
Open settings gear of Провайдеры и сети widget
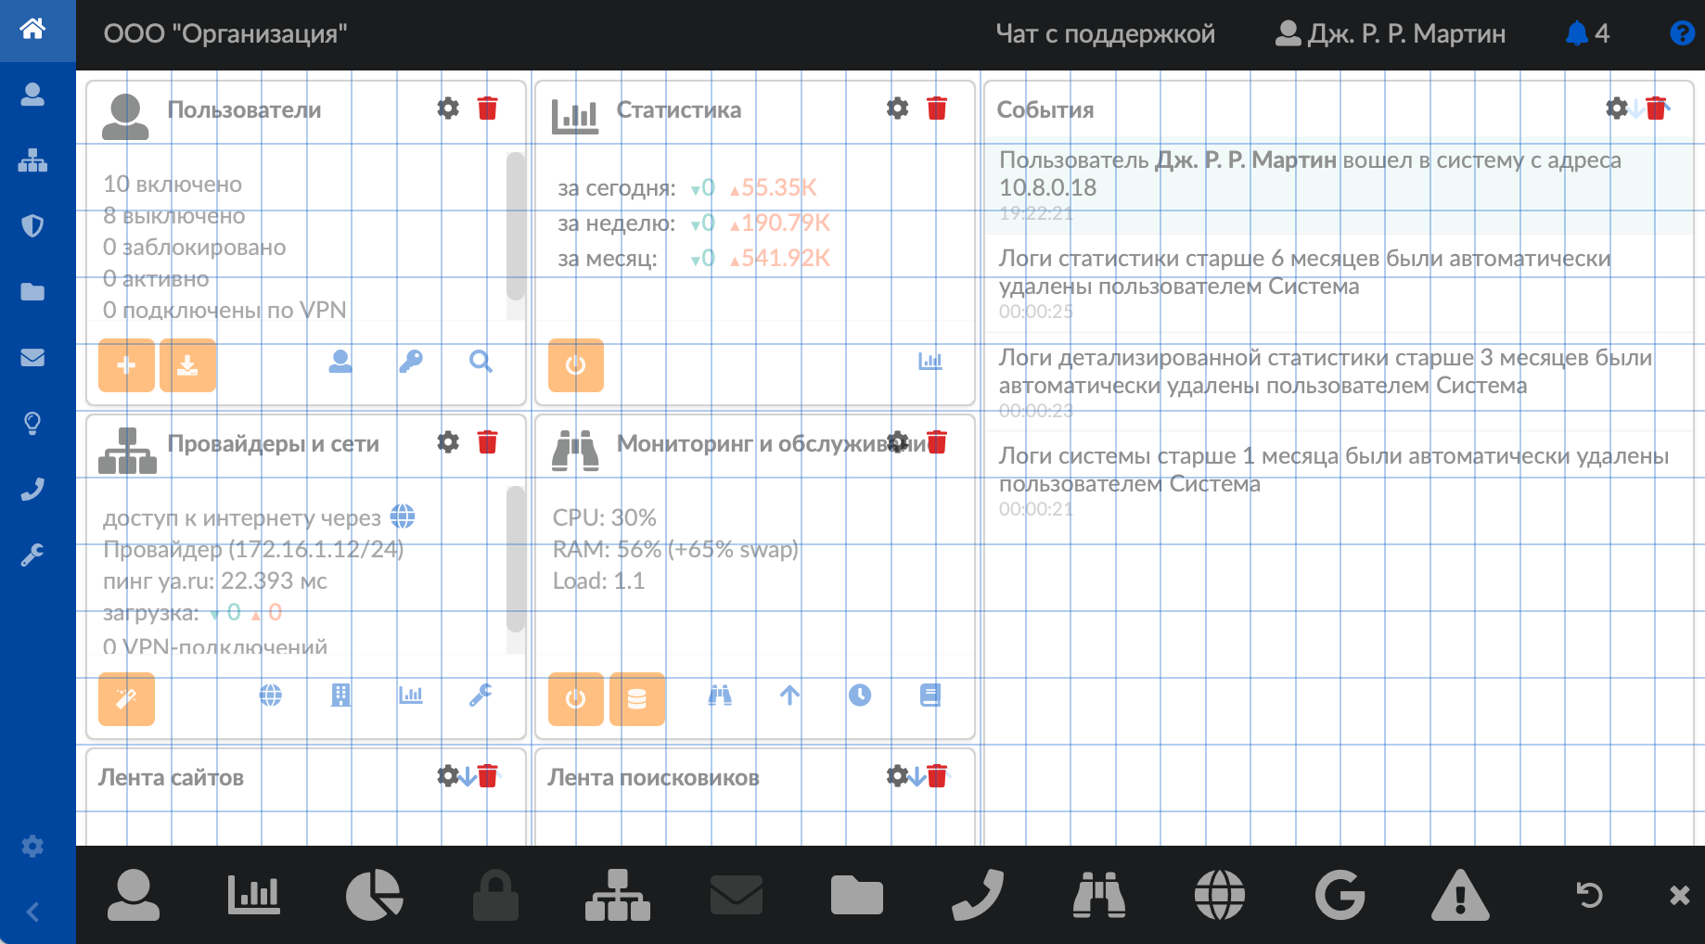pyautogui.click(x=448, y=442)
